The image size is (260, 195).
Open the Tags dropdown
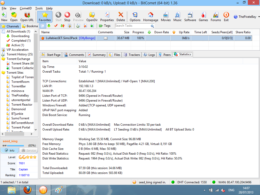[x=105, y=26]
